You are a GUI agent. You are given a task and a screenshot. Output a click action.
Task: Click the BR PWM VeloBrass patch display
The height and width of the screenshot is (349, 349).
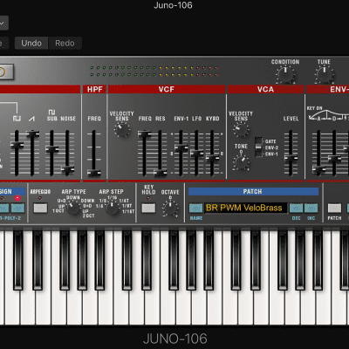246,208
